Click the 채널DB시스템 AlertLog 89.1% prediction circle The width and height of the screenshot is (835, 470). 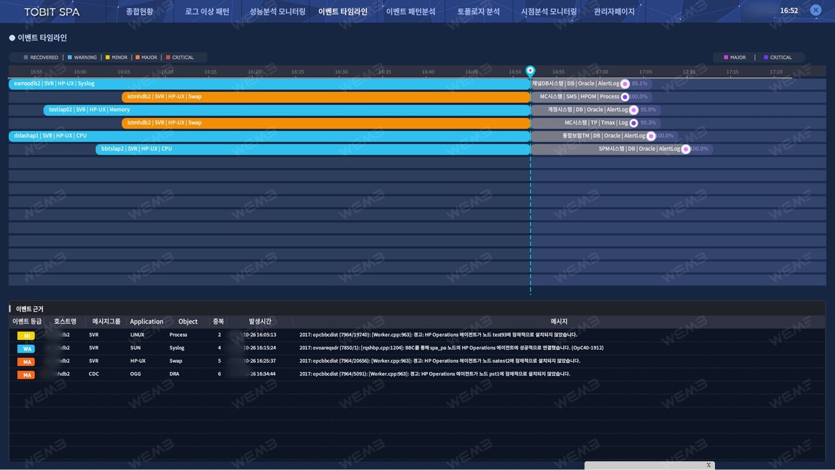(625, 84)
